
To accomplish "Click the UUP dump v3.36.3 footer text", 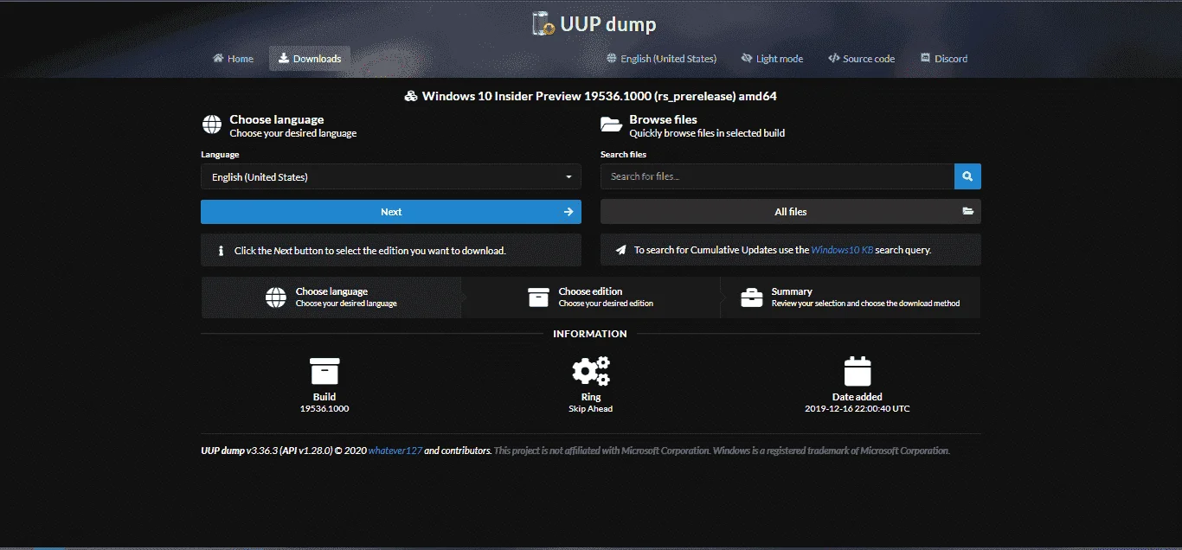I will pyautogui.click(x=267, y=451).
